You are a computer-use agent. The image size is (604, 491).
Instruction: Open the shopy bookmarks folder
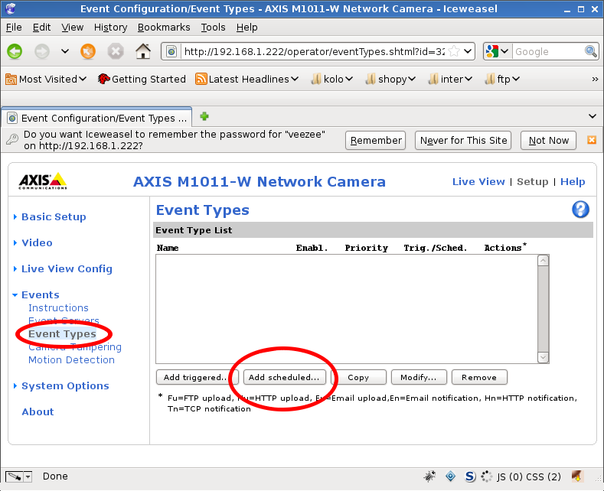390,79
